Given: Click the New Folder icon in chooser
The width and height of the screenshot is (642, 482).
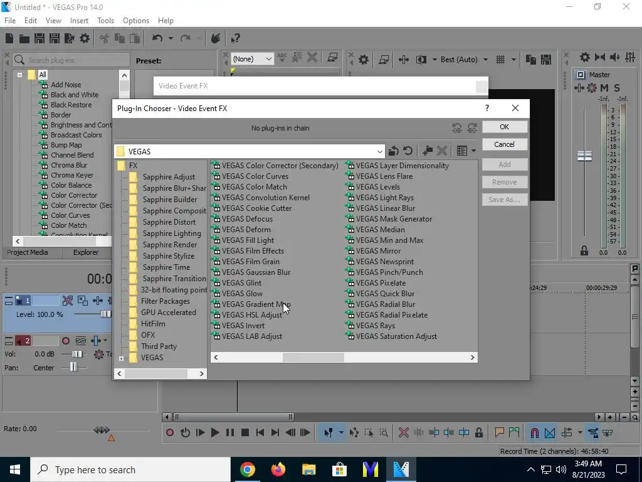Looking at the screenshot, I should click(x=427, y=151).
